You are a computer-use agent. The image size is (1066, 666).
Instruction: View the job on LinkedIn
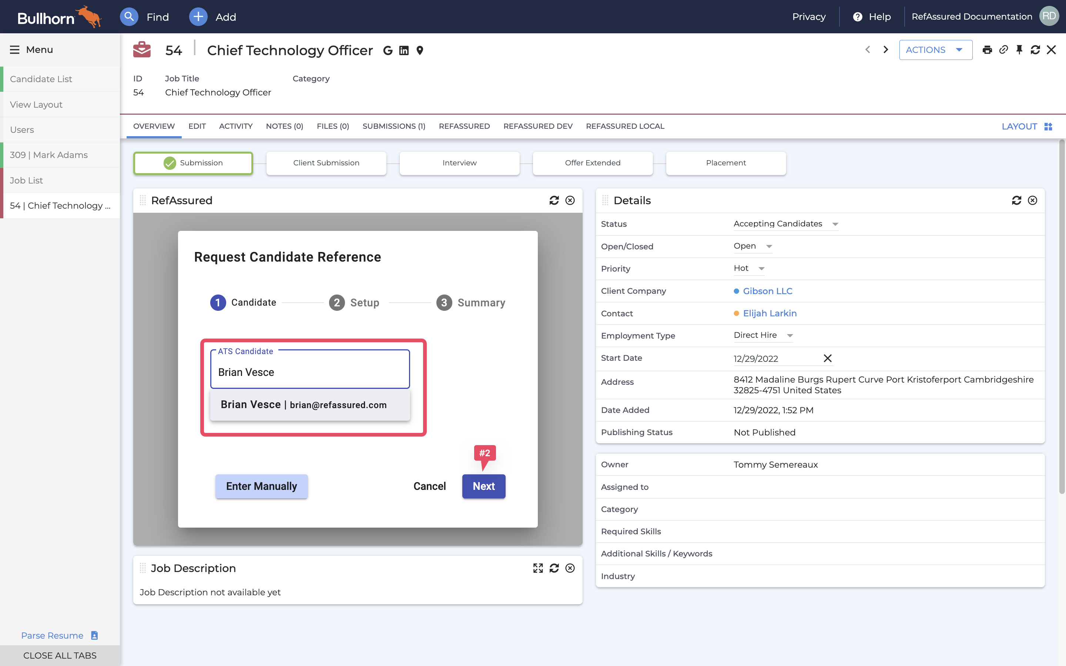click(403, 50)
